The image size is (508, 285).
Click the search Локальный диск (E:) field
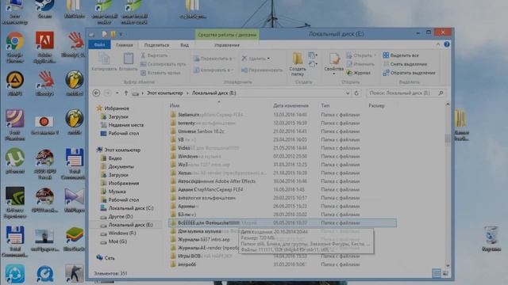point(406,93)
